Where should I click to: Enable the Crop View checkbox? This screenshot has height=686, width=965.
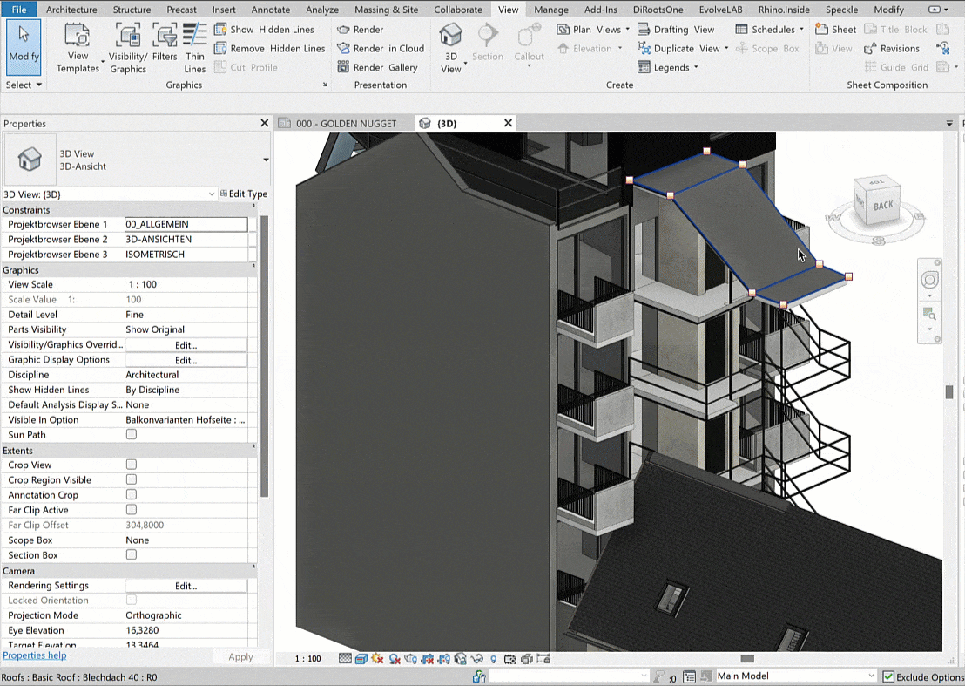click(x=132, y=465)
